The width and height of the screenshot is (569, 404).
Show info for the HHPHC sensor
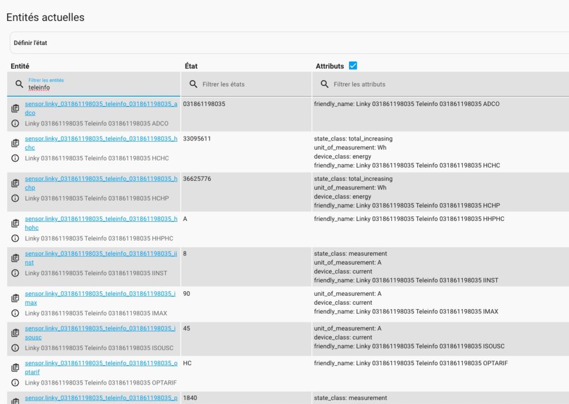[15, 238]
